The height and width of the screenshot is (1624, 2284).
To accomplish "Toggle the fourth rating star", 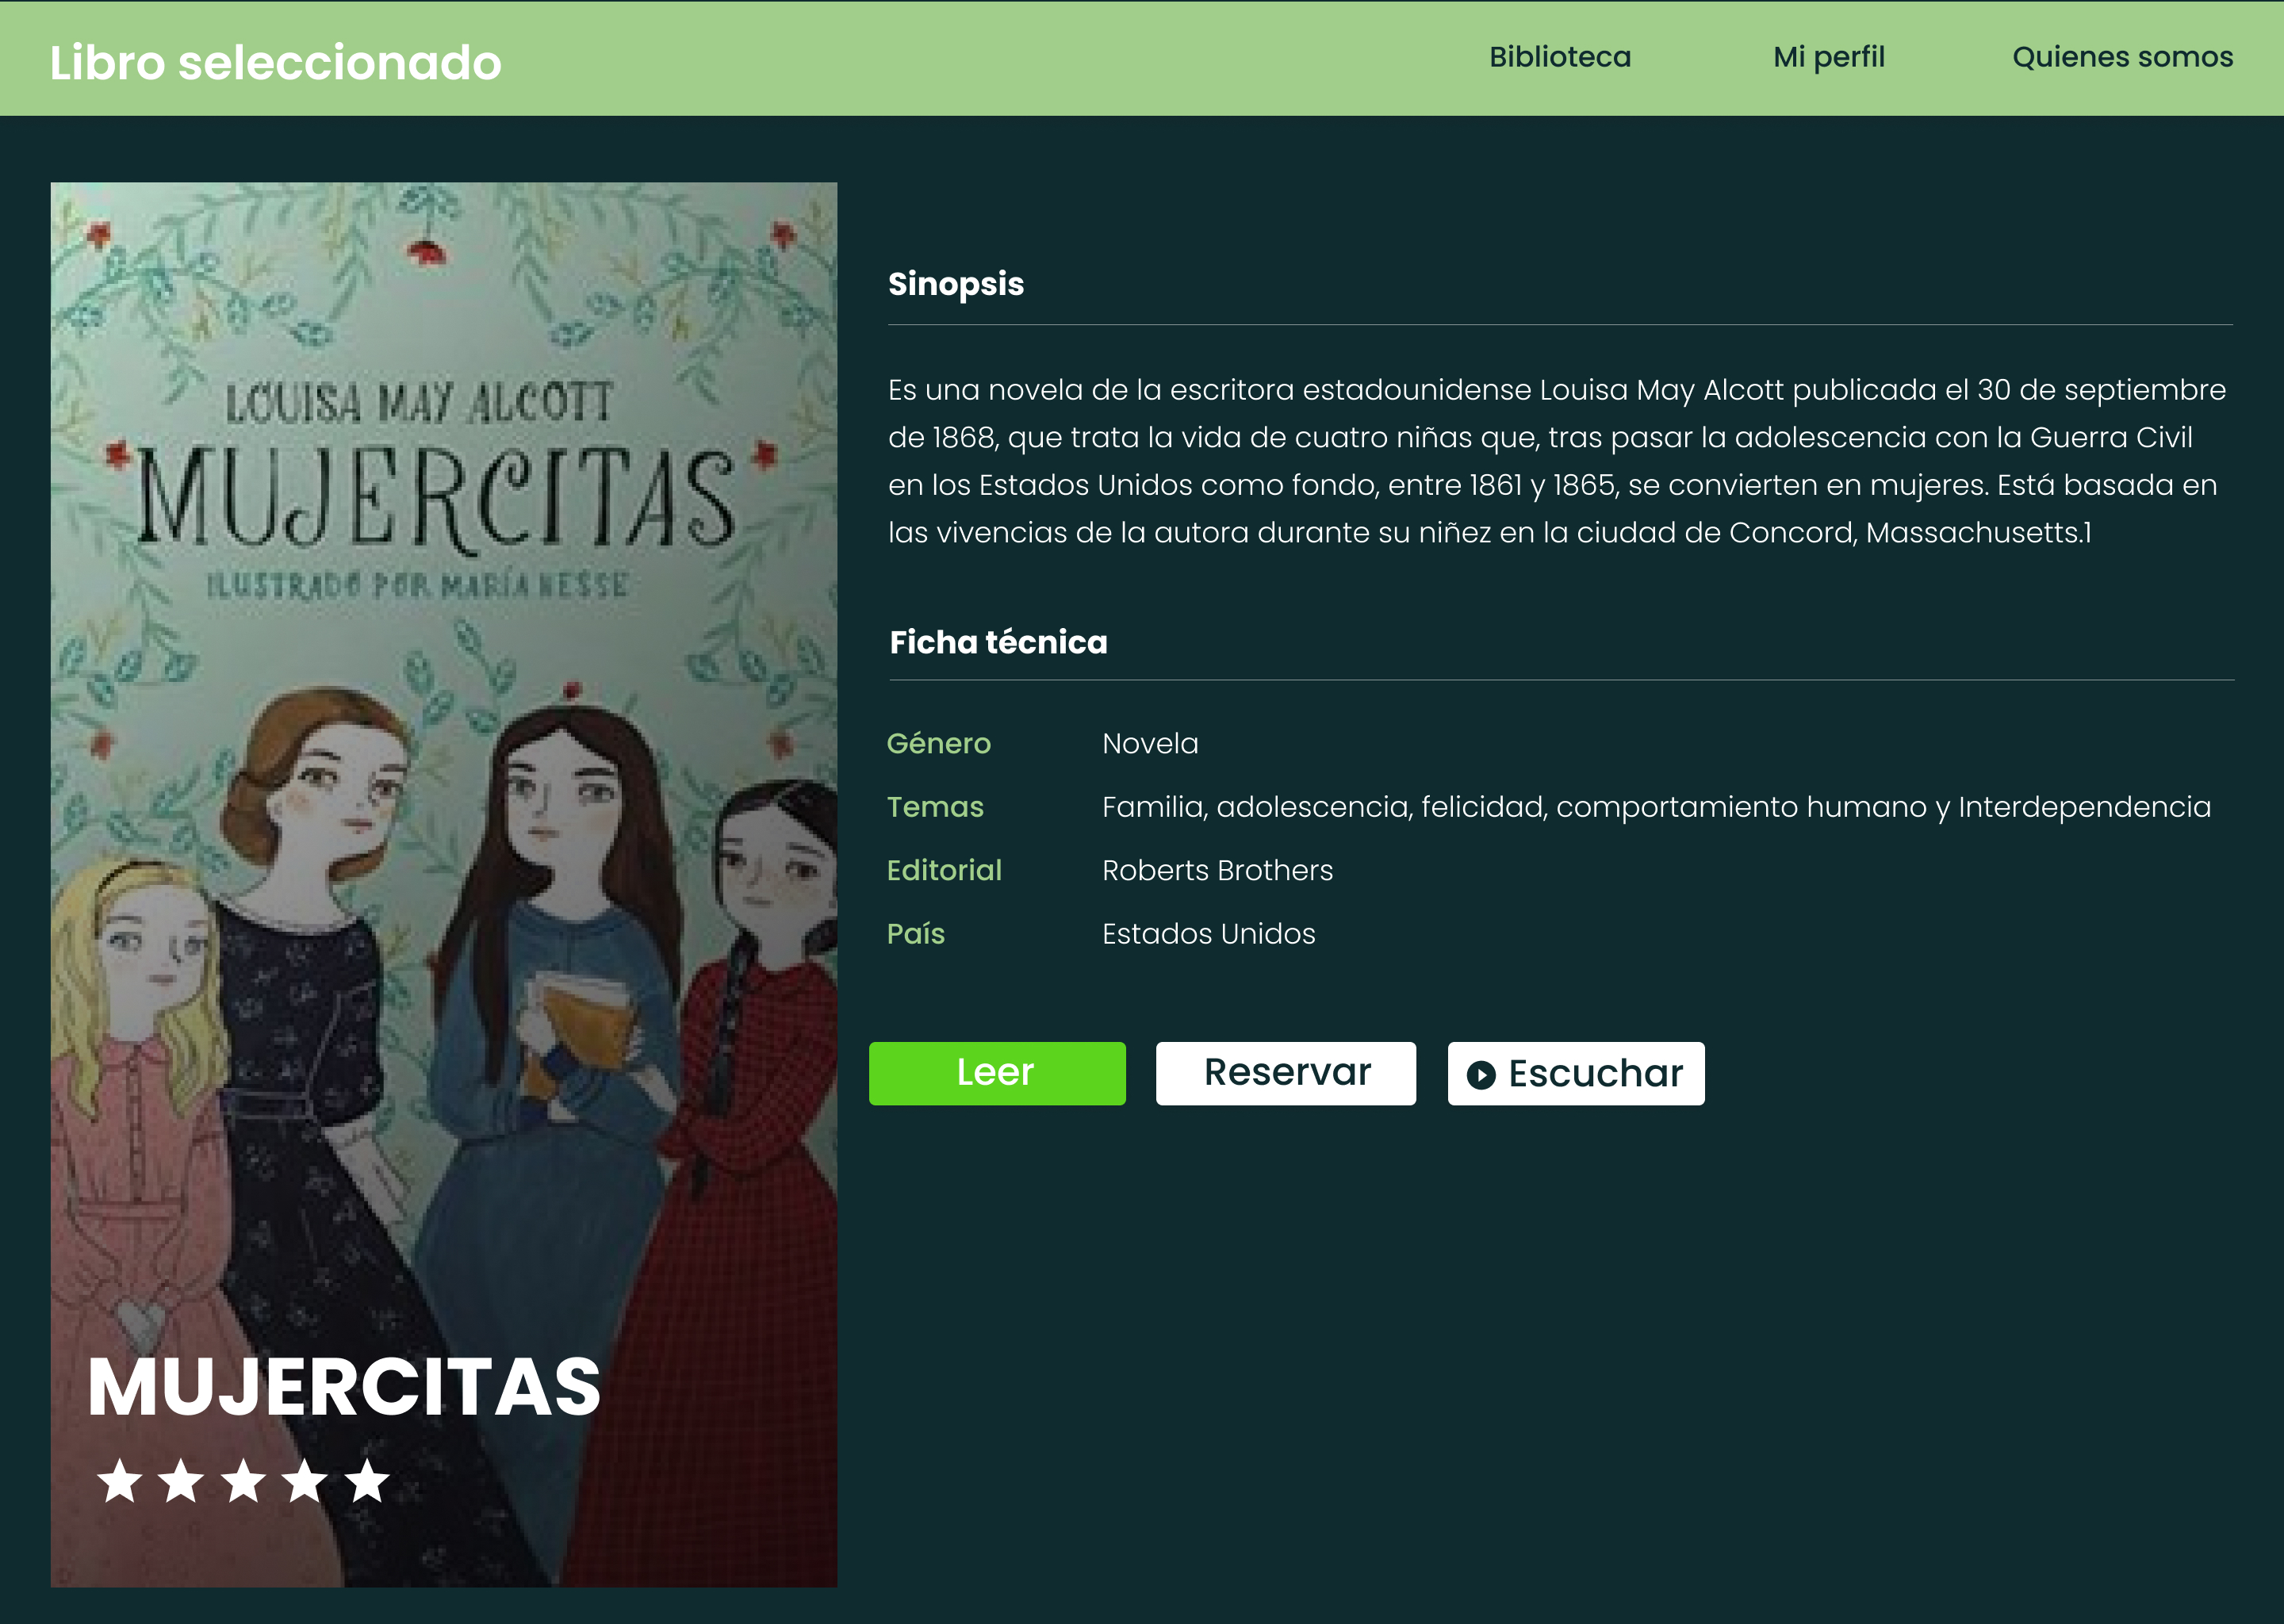I will click(x=306, y=1481).
